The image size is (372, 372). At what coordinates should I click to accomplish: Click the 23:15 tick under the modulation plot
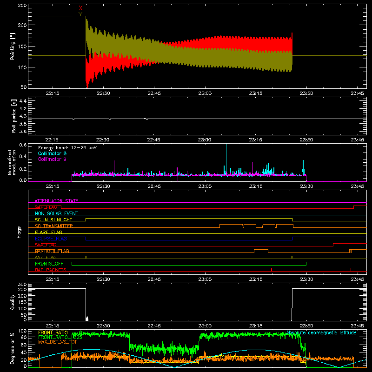pyautogui.click(x=256, y=186)
